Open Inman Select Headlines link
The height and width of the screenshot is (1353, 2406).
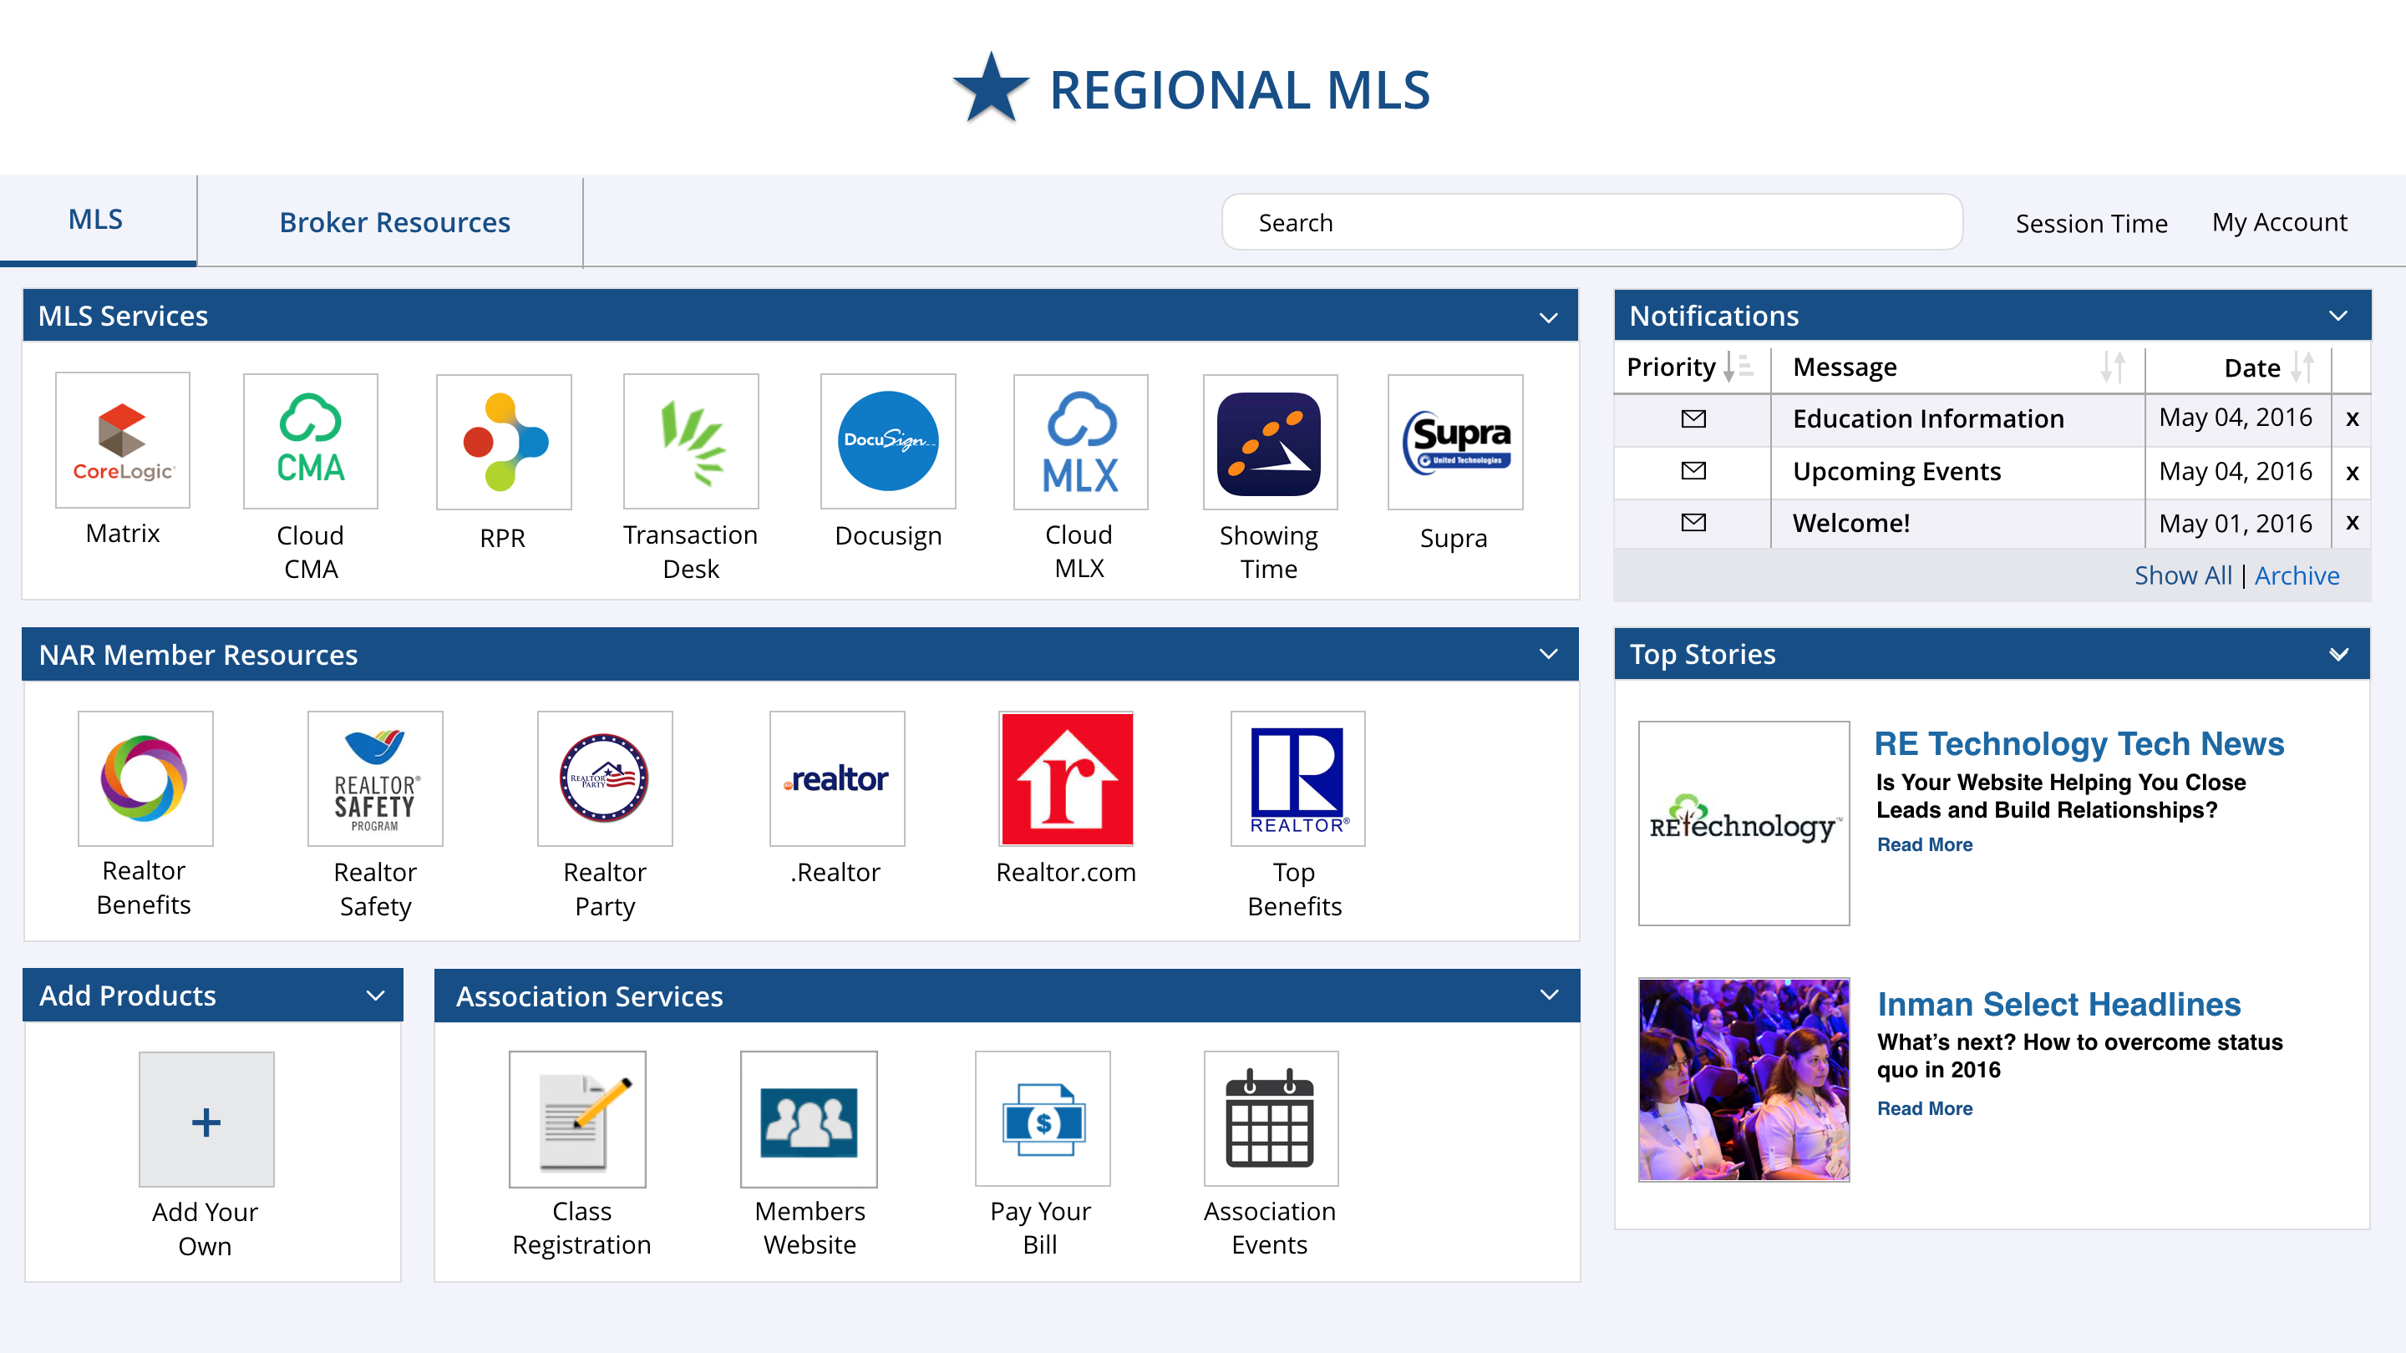pos(2058,1004)
